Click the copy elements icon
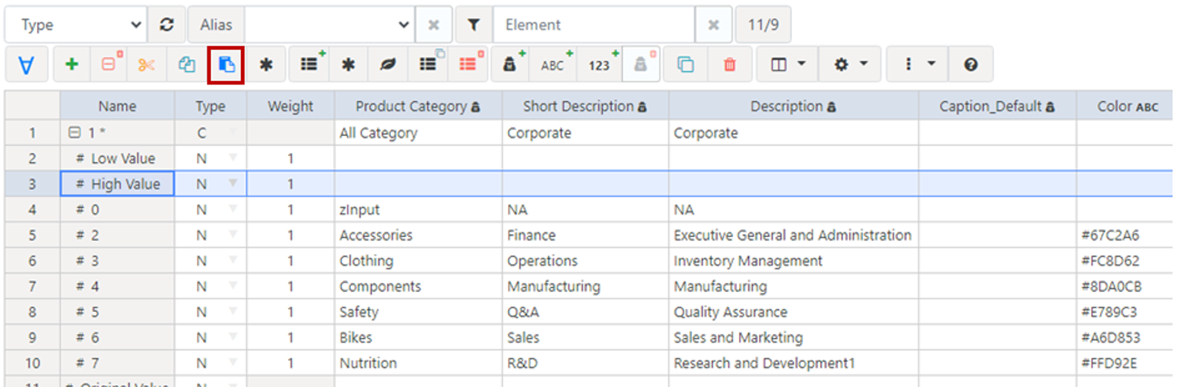The width and height of the screenshot is (1183, 387). [186, 65]
